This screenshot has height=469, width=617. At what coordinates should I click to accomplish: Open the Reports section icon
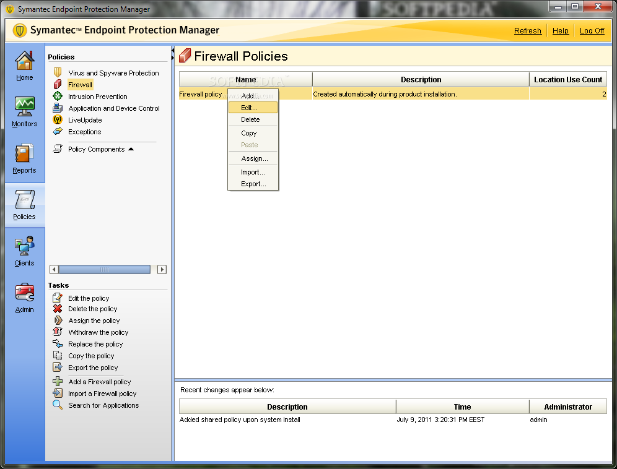pos(24,153)
